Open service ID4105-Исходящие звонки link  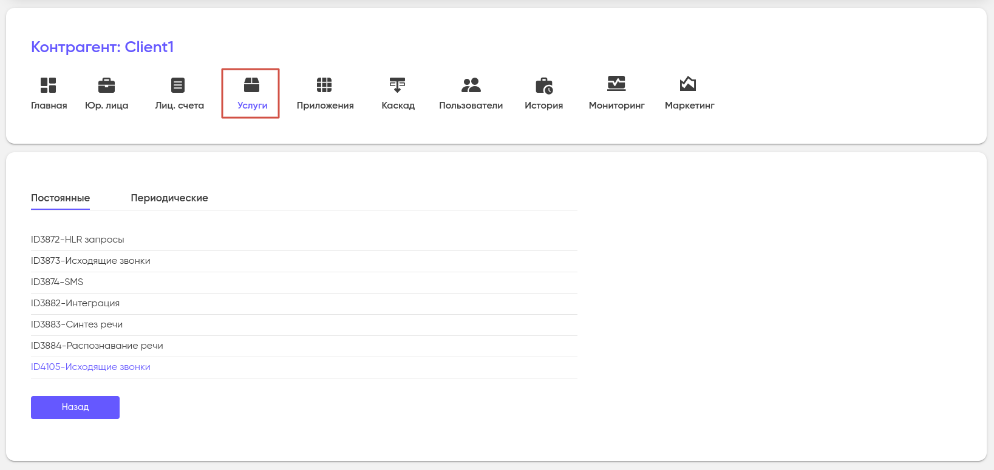(90, 367)
